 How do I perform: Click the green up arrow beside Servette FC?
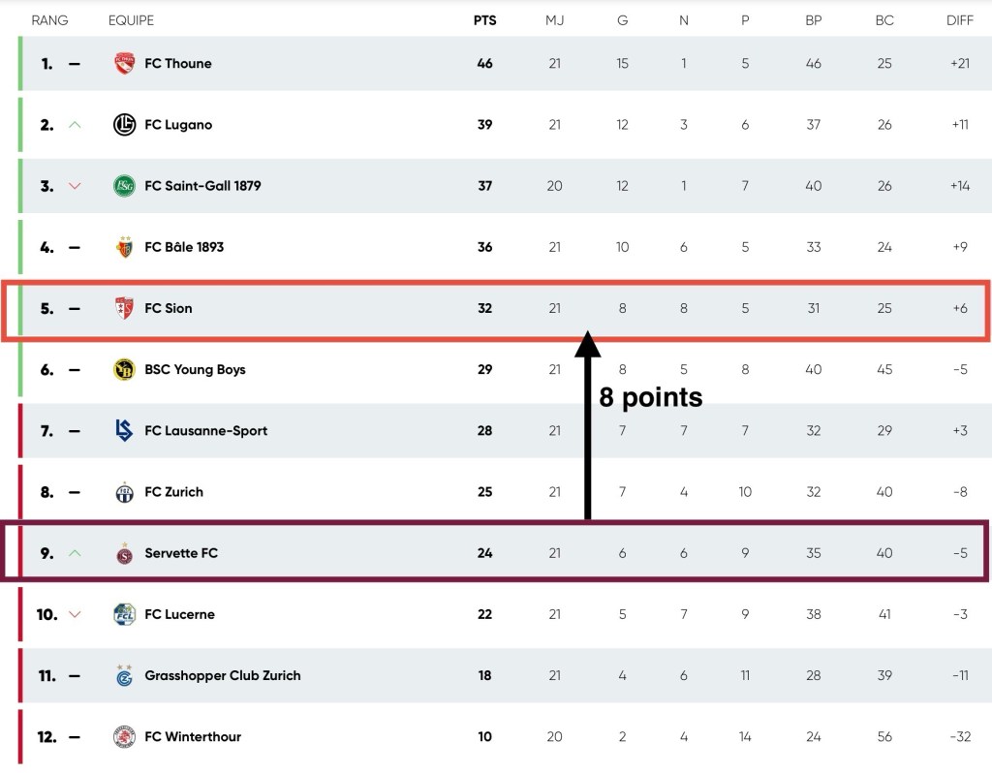(x=76, y=553)
